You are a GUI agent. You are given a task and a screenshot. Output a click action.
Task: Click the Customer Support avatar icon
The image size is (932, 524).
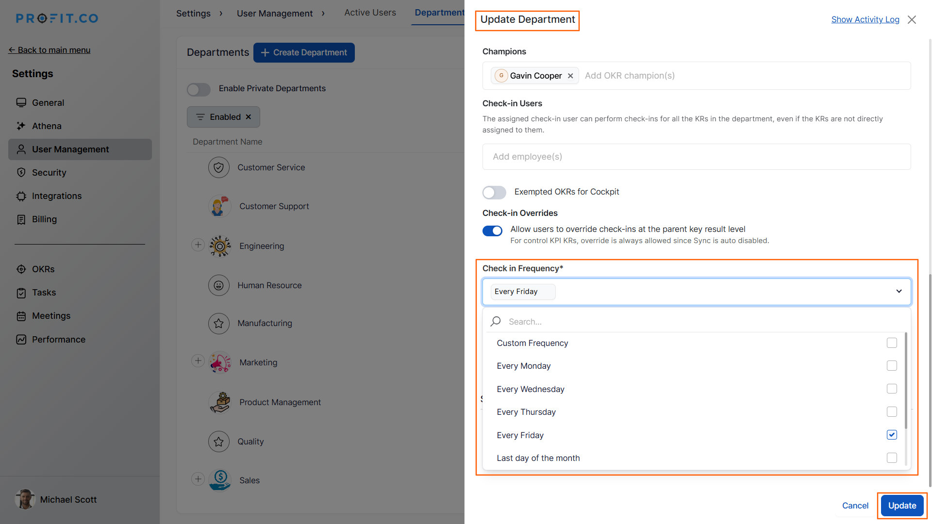219,206
